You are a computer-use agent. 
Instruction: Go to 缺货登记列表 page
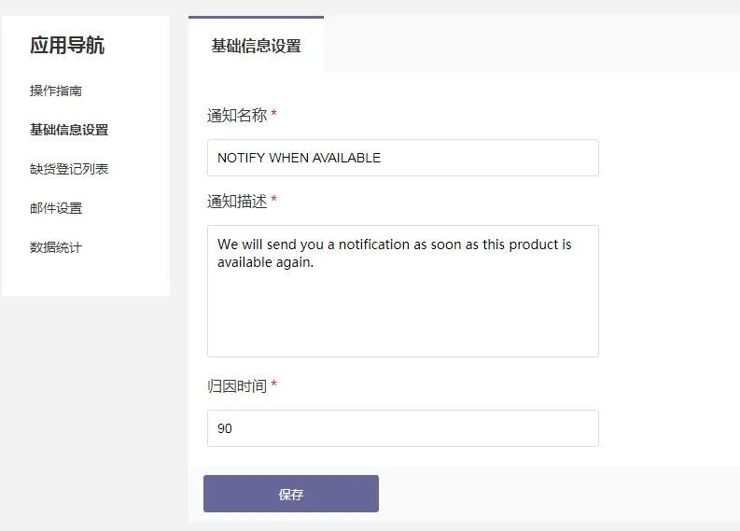(x=69, y=170)
